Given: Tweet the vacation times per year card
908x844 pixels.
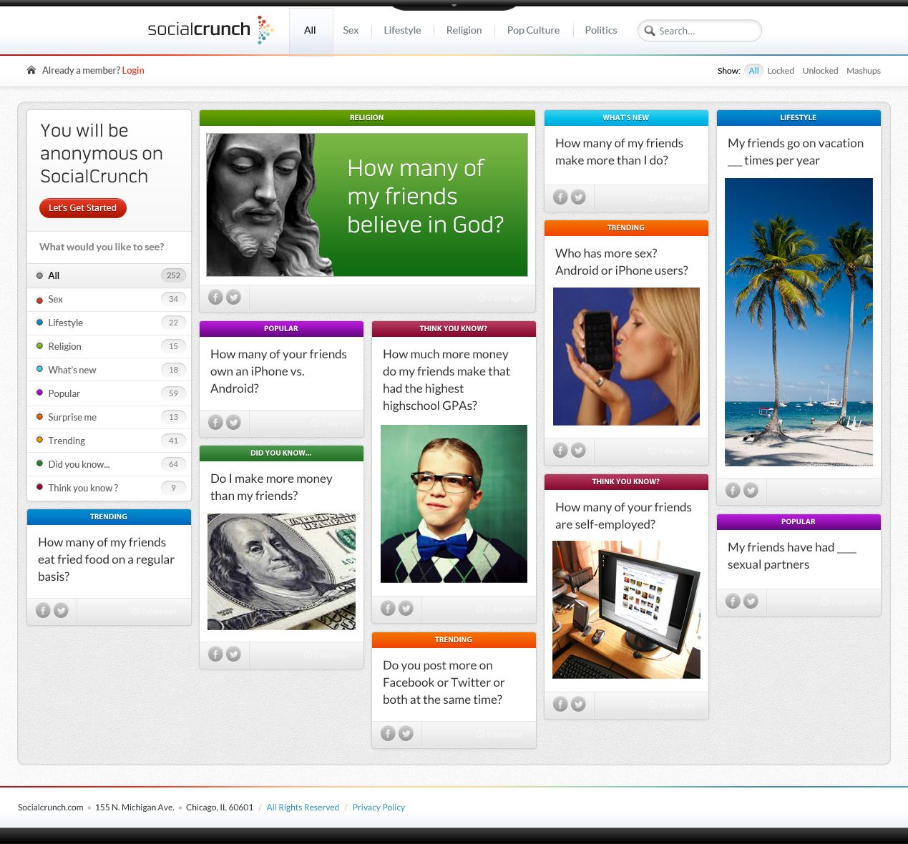Looking at the screenshot, I should 751,490.
